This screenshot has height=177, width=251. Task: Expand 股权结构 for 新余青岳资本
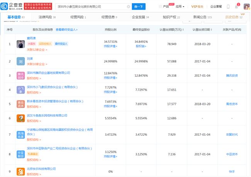34,107
